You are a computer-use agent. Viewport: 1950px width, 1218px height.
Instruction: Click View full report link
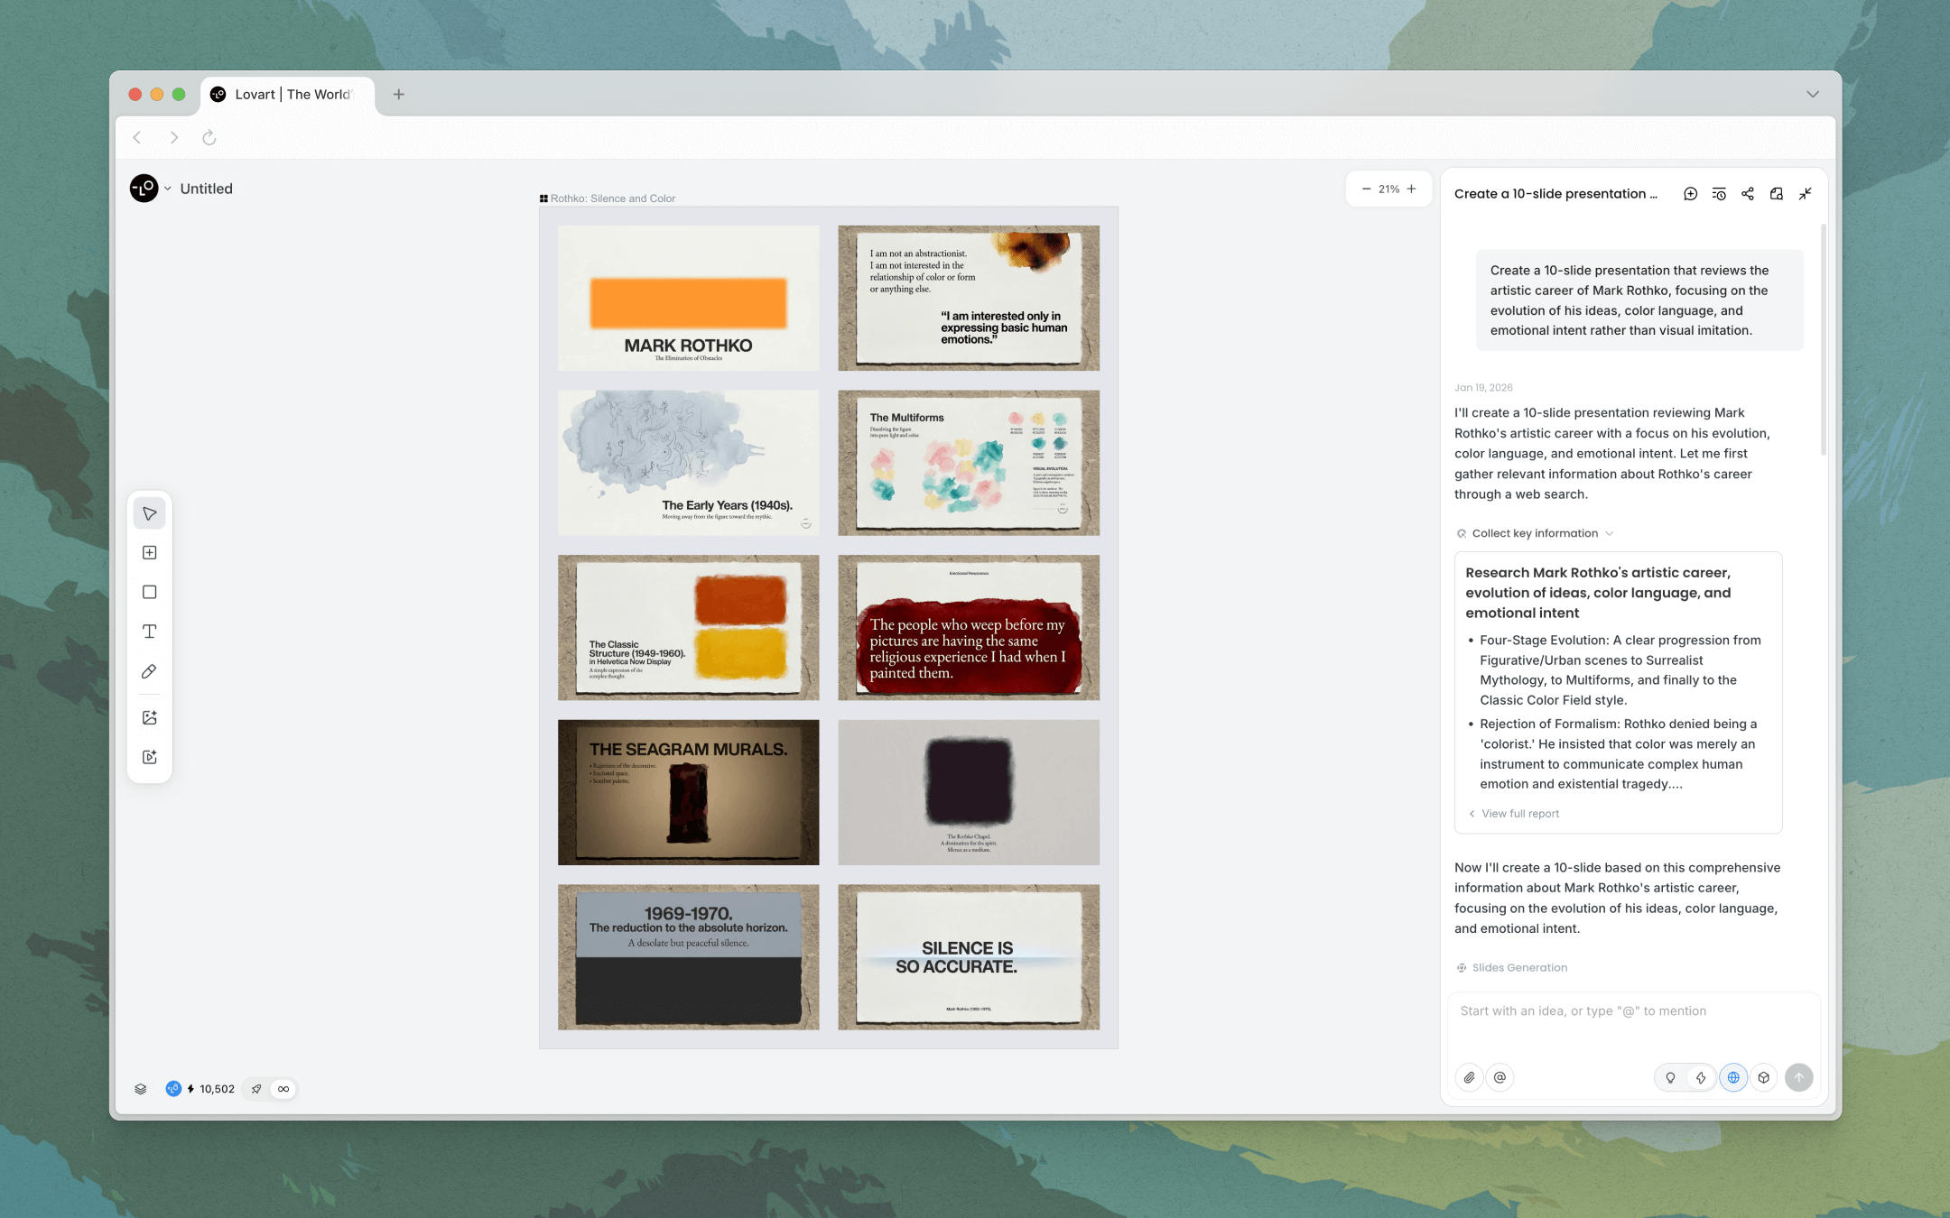pyautogui.click(x=1519, y=813)
